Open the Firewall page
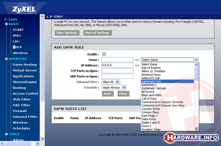This screenshot has height=146, width=221. (20, 111)
